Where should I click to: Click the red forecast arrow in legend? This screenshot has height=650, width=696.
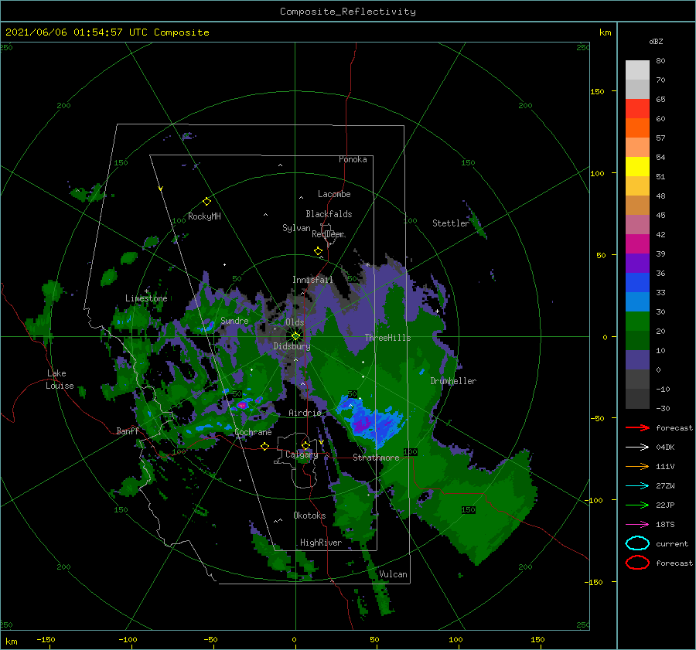coord(637,427)
